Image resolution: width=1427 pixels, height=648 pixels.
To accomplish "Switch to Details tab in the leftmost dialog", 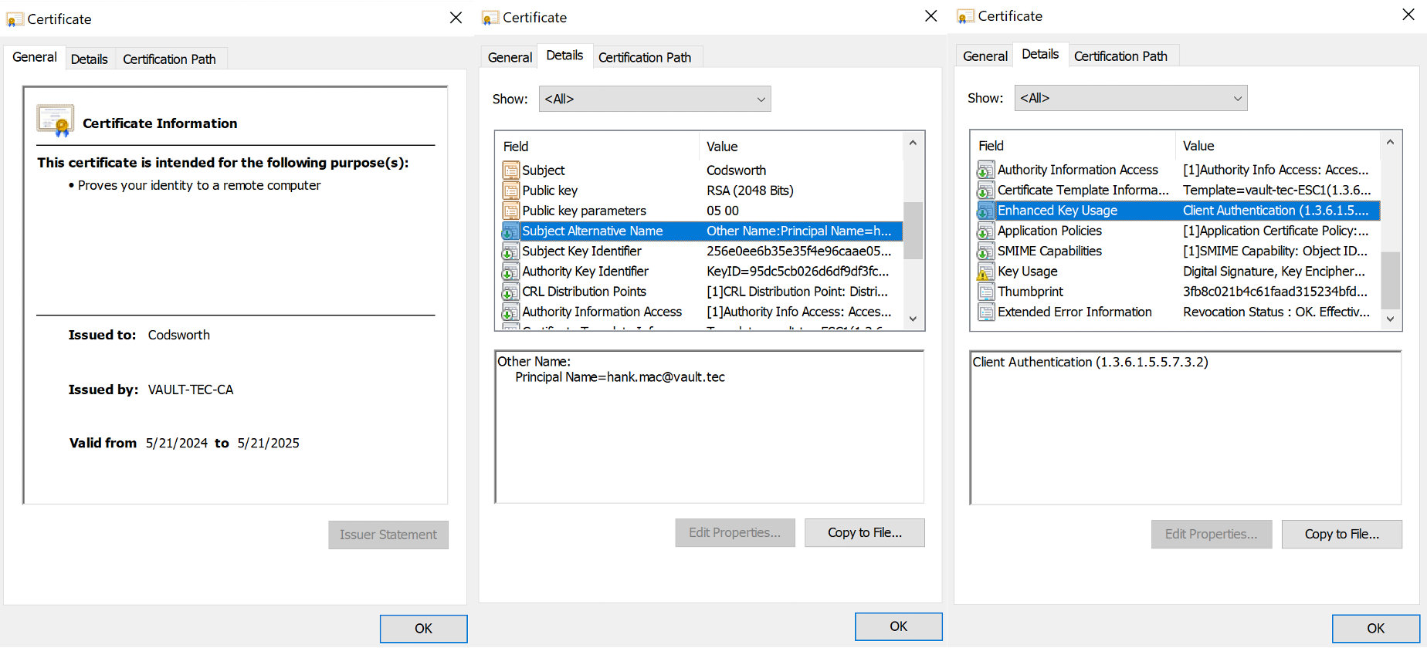I will [89, 59].
